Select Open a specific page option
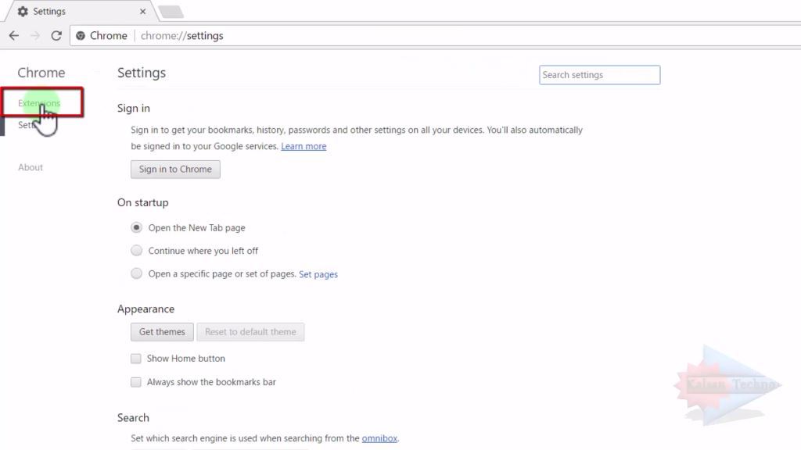 [x=136, y=273]
